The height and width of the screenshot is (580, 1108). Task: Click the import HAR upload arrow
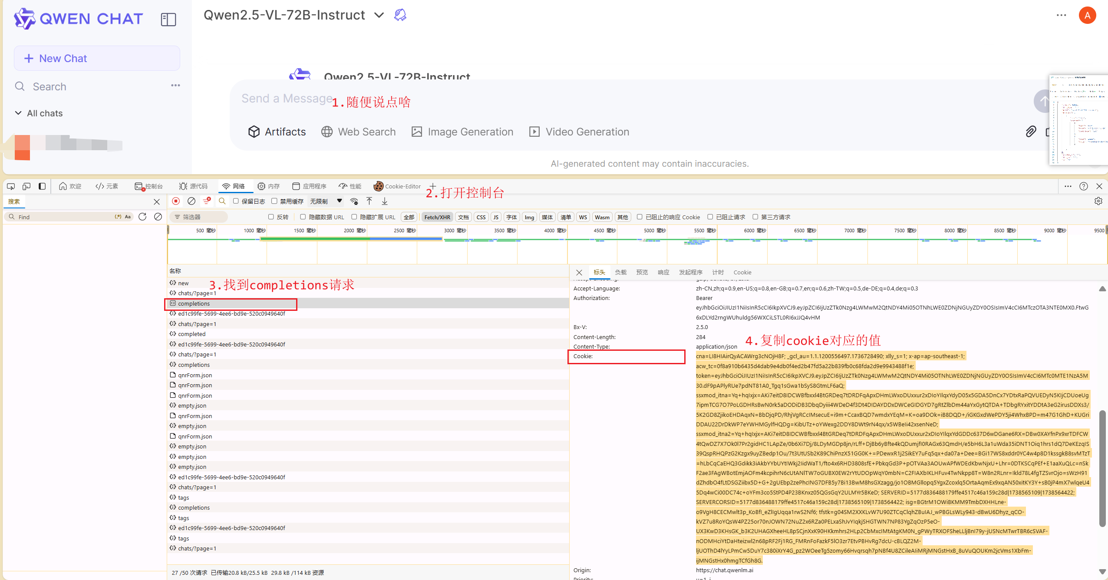pos(369,201)
